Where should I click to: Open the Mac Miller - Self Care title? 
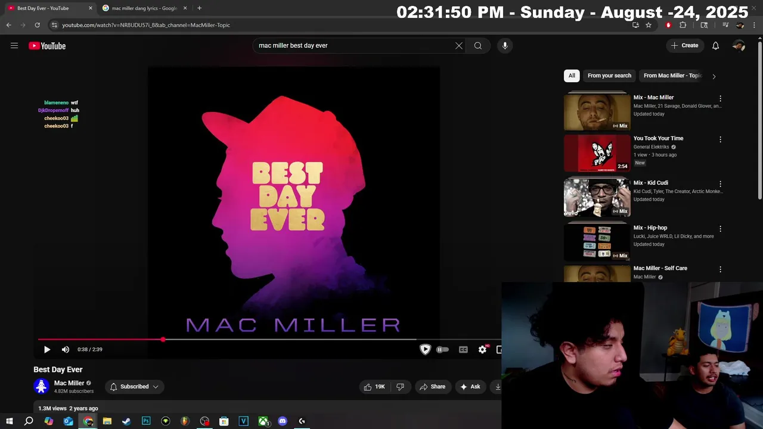pos(660,268)
